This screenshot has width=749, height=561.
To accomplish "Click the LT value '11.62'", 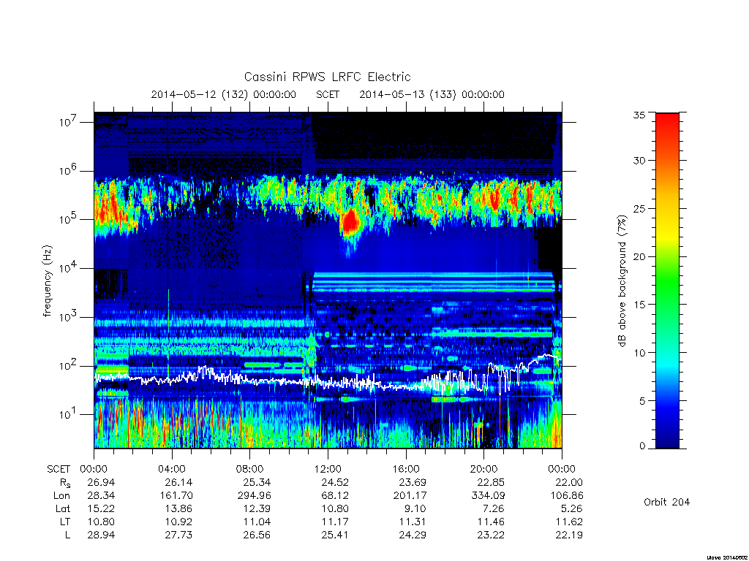I will (569, 522).
